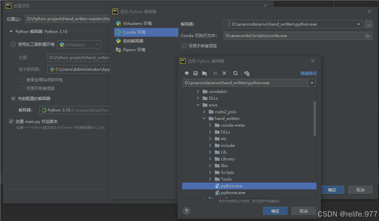Select pythonw.exe in the file tree
This screenshot has width=379, height=221.
pos(249,193)
